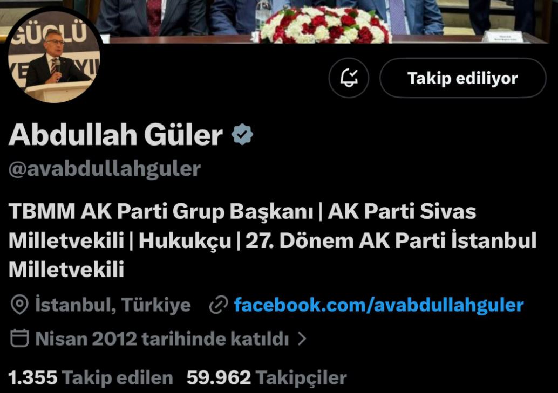Screen dimensions: 558x393
Task: Click the Abdullah Güler display name
Action: (115, 135)
